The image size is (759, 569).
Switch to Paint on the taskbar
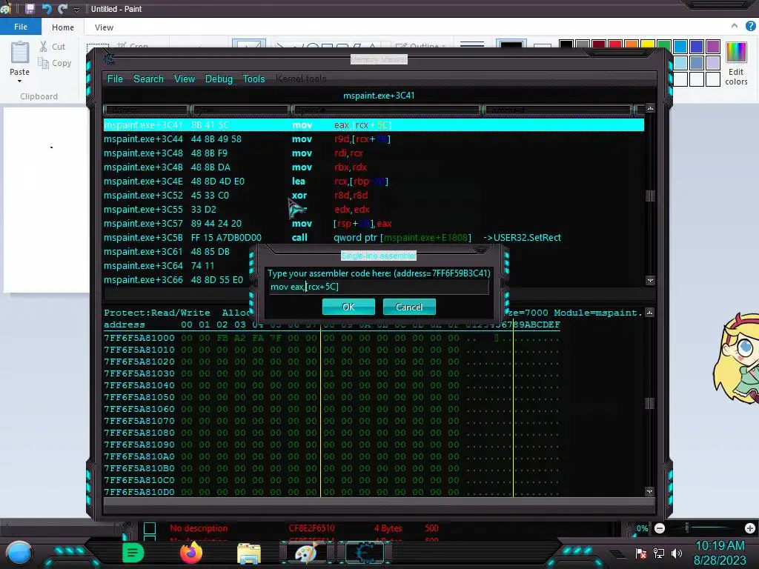point(306,553)
